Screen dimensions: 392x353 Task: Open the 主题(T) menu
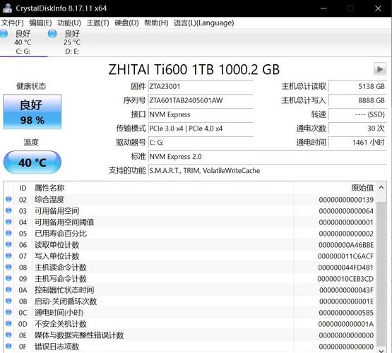point(97,23)
